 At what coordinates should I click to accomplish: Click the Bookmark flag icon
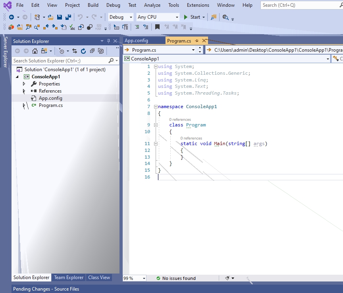[x=157, y=27]
